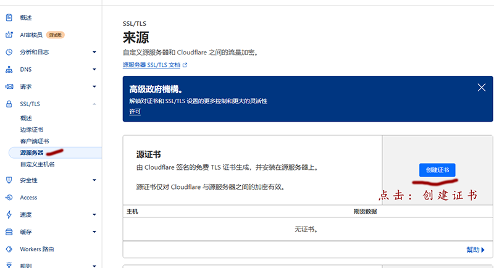Viewport: 494px width, 268px height.
Task: Click the AI审核员 robot icon
Action: coord(9,35)
